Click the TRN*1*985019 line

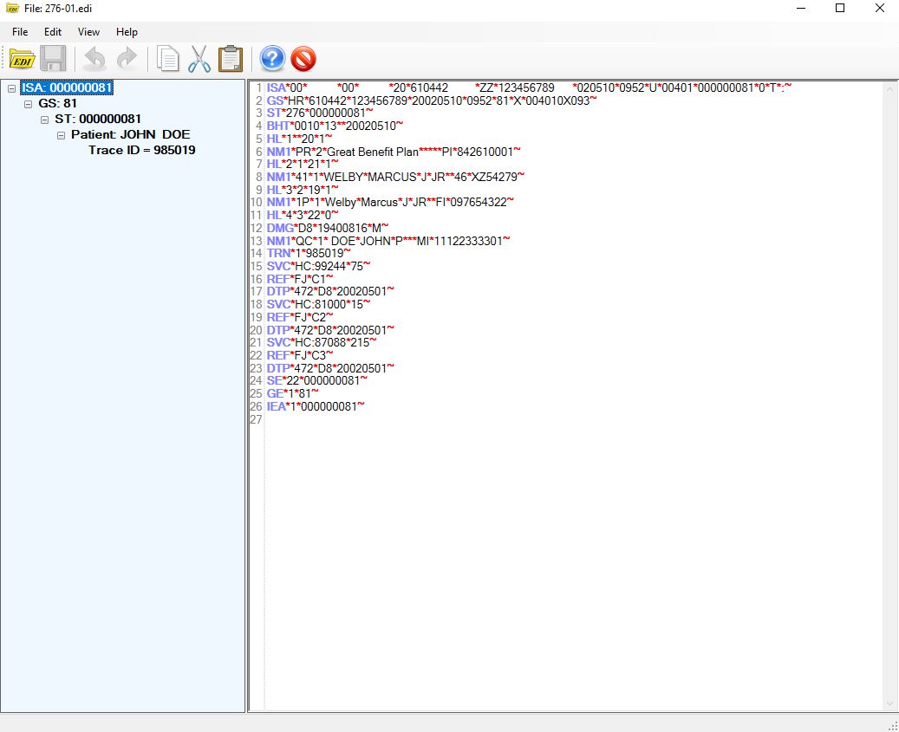point(309,253)
